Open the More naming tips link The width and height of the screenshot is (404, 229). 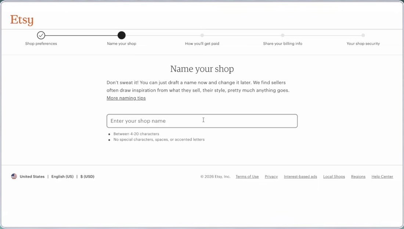(x=126, y=98)
